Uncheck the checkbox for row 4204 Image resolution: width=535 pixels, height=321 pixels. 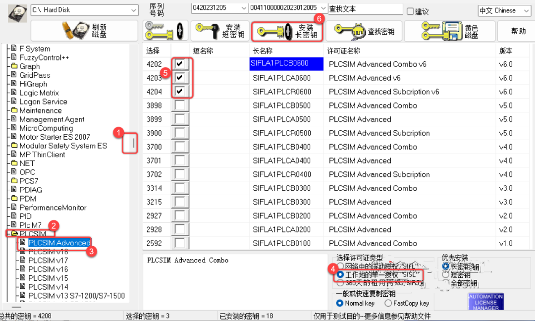pyautogui.click(x=179, y=91)
